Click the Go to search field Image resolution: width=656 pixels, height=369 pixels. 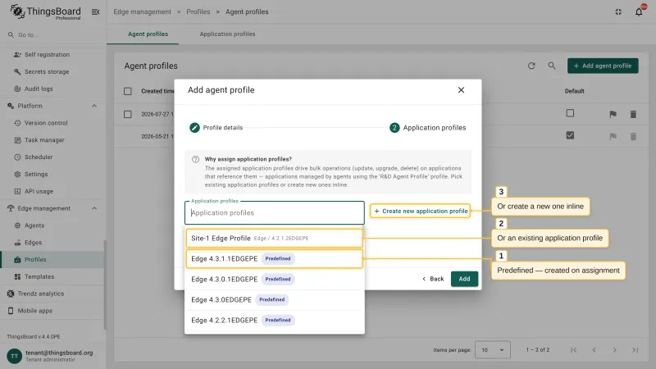(x=52, y=34)
